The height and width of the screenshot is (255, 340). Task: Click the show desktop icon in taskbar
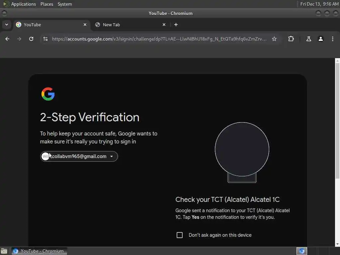4,251
